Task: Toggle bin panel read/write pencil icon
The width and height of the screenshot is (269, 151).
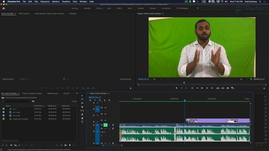Action: click(x=3, y=145)
